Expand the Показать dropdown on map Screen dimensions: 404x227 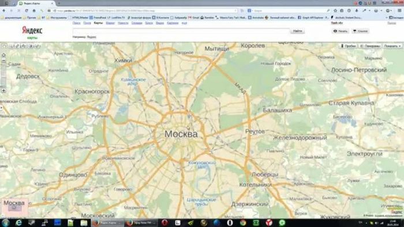pos(392,46)
